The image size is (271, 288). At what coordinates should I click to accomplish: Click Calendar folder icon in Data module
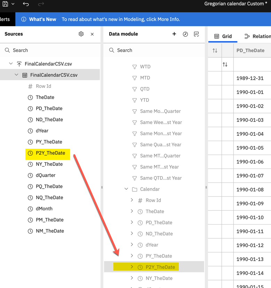coord(135,189)
